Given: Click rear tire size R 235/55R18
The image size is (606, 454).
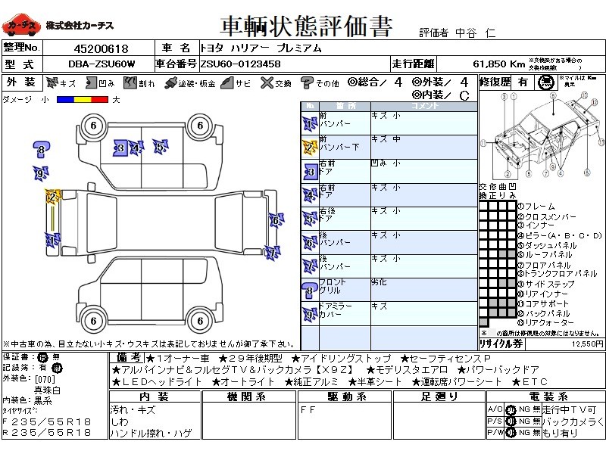Looking at the screenshot, I should tap(47, 433).
